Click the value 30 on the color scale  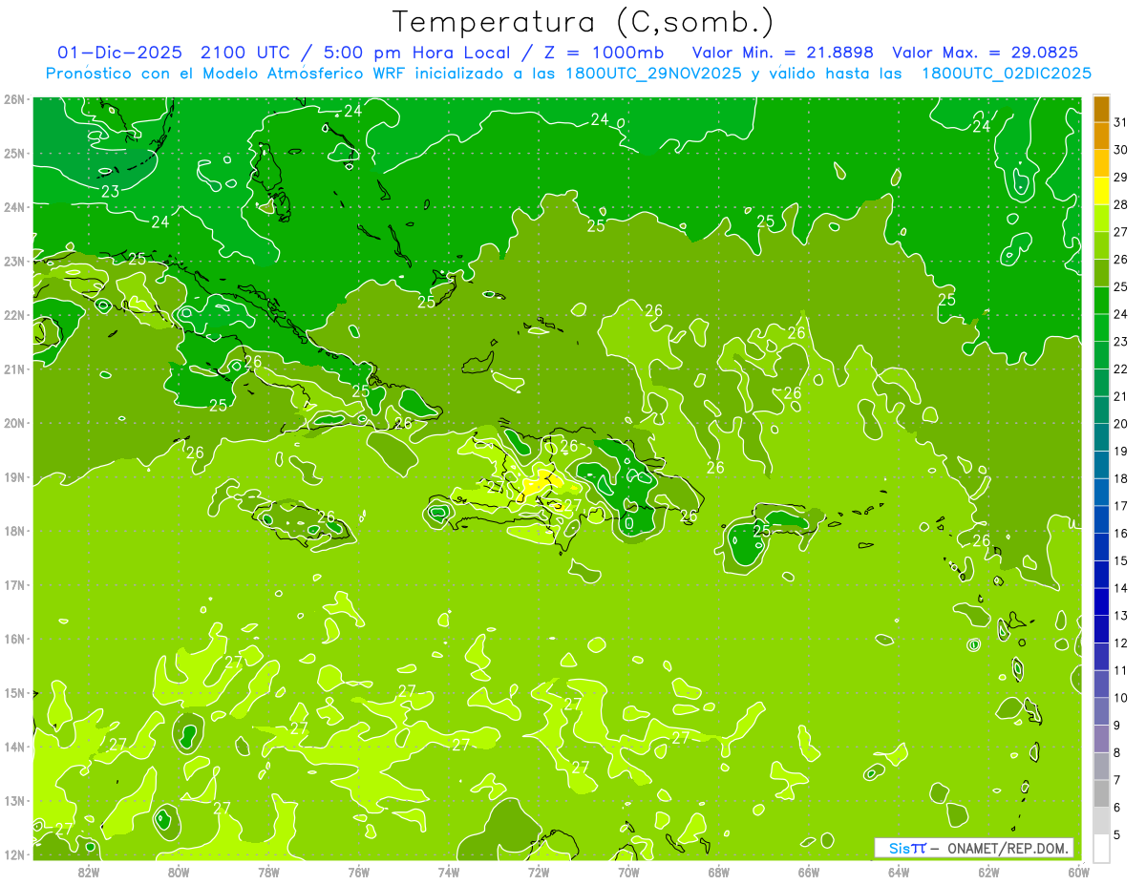coord(1120,150)
